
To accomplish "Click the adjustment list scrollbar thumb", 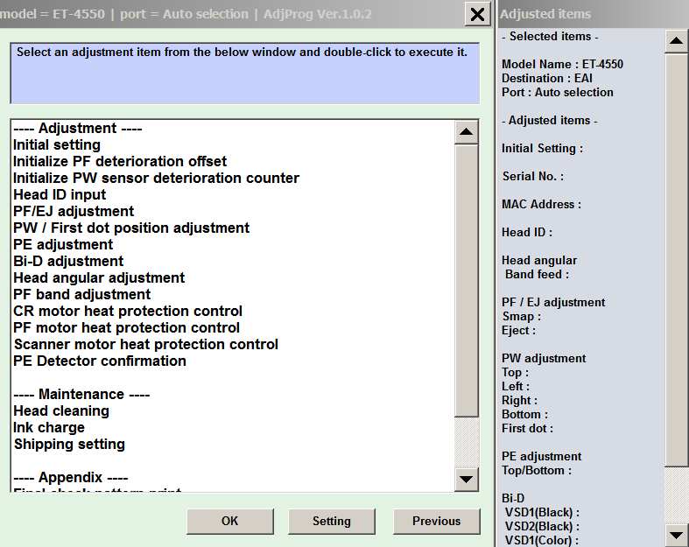I will [467, 281].
